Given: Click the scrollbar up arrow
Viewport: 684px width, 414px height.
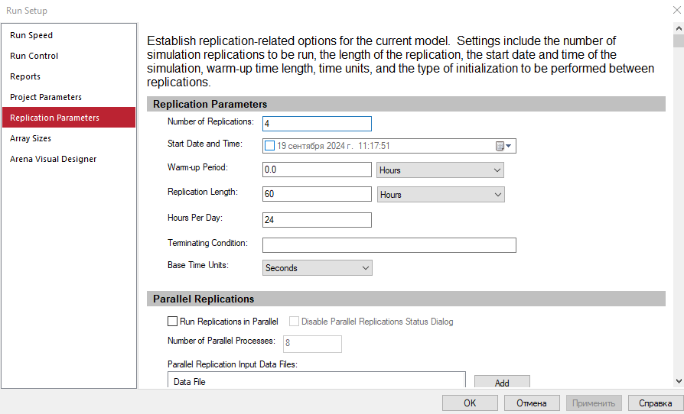Looking at the screenshot, I should (679, 28).
